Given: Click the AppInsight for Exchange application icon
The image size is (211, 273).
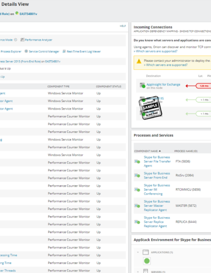Looking at the screenshot, I should click(142, 85).
